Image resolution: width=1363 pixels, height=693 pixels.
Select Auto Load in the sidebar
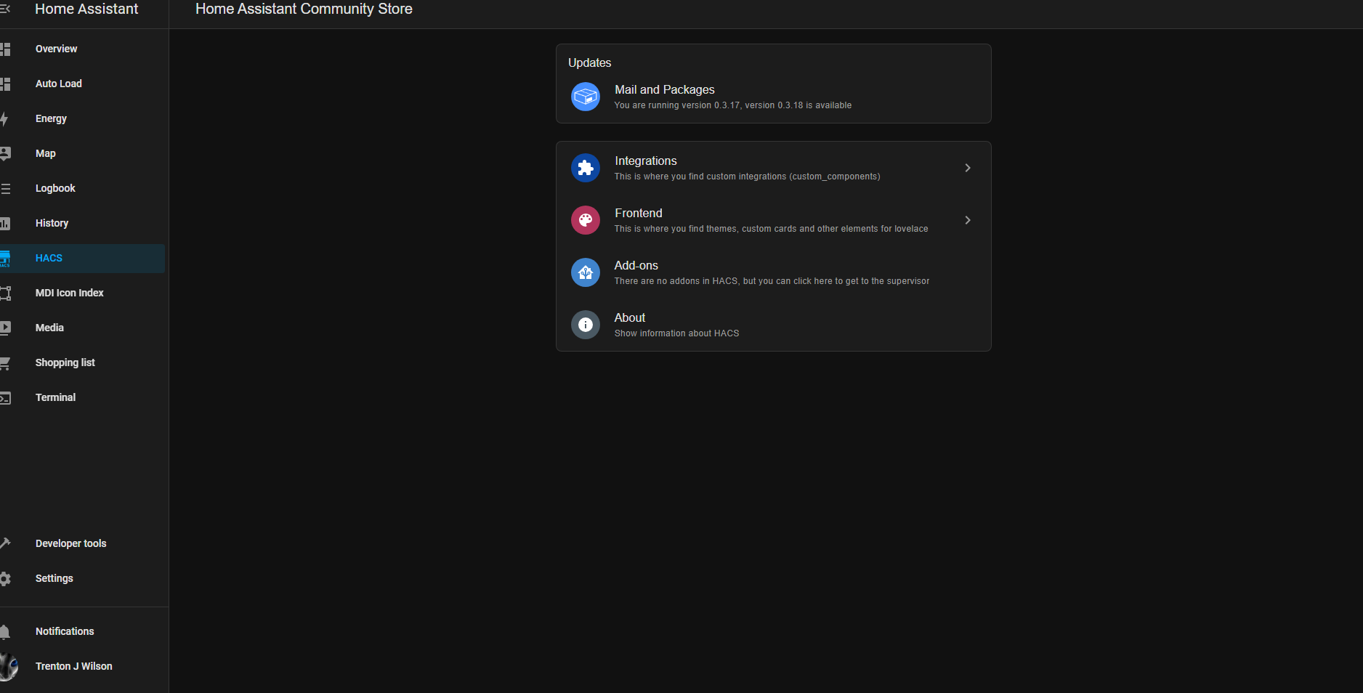click(58, 84)
